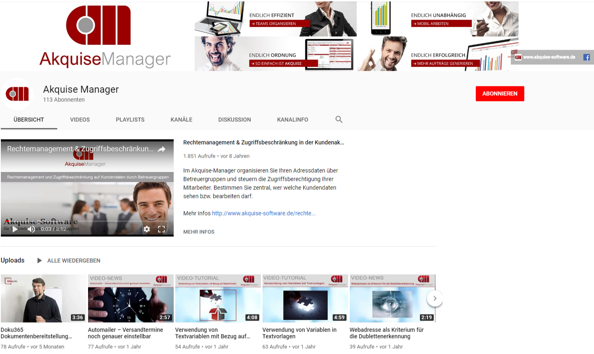594x354 pixels.
Task: Show next uploads with right chevron
Action: [x=435, y=298]
